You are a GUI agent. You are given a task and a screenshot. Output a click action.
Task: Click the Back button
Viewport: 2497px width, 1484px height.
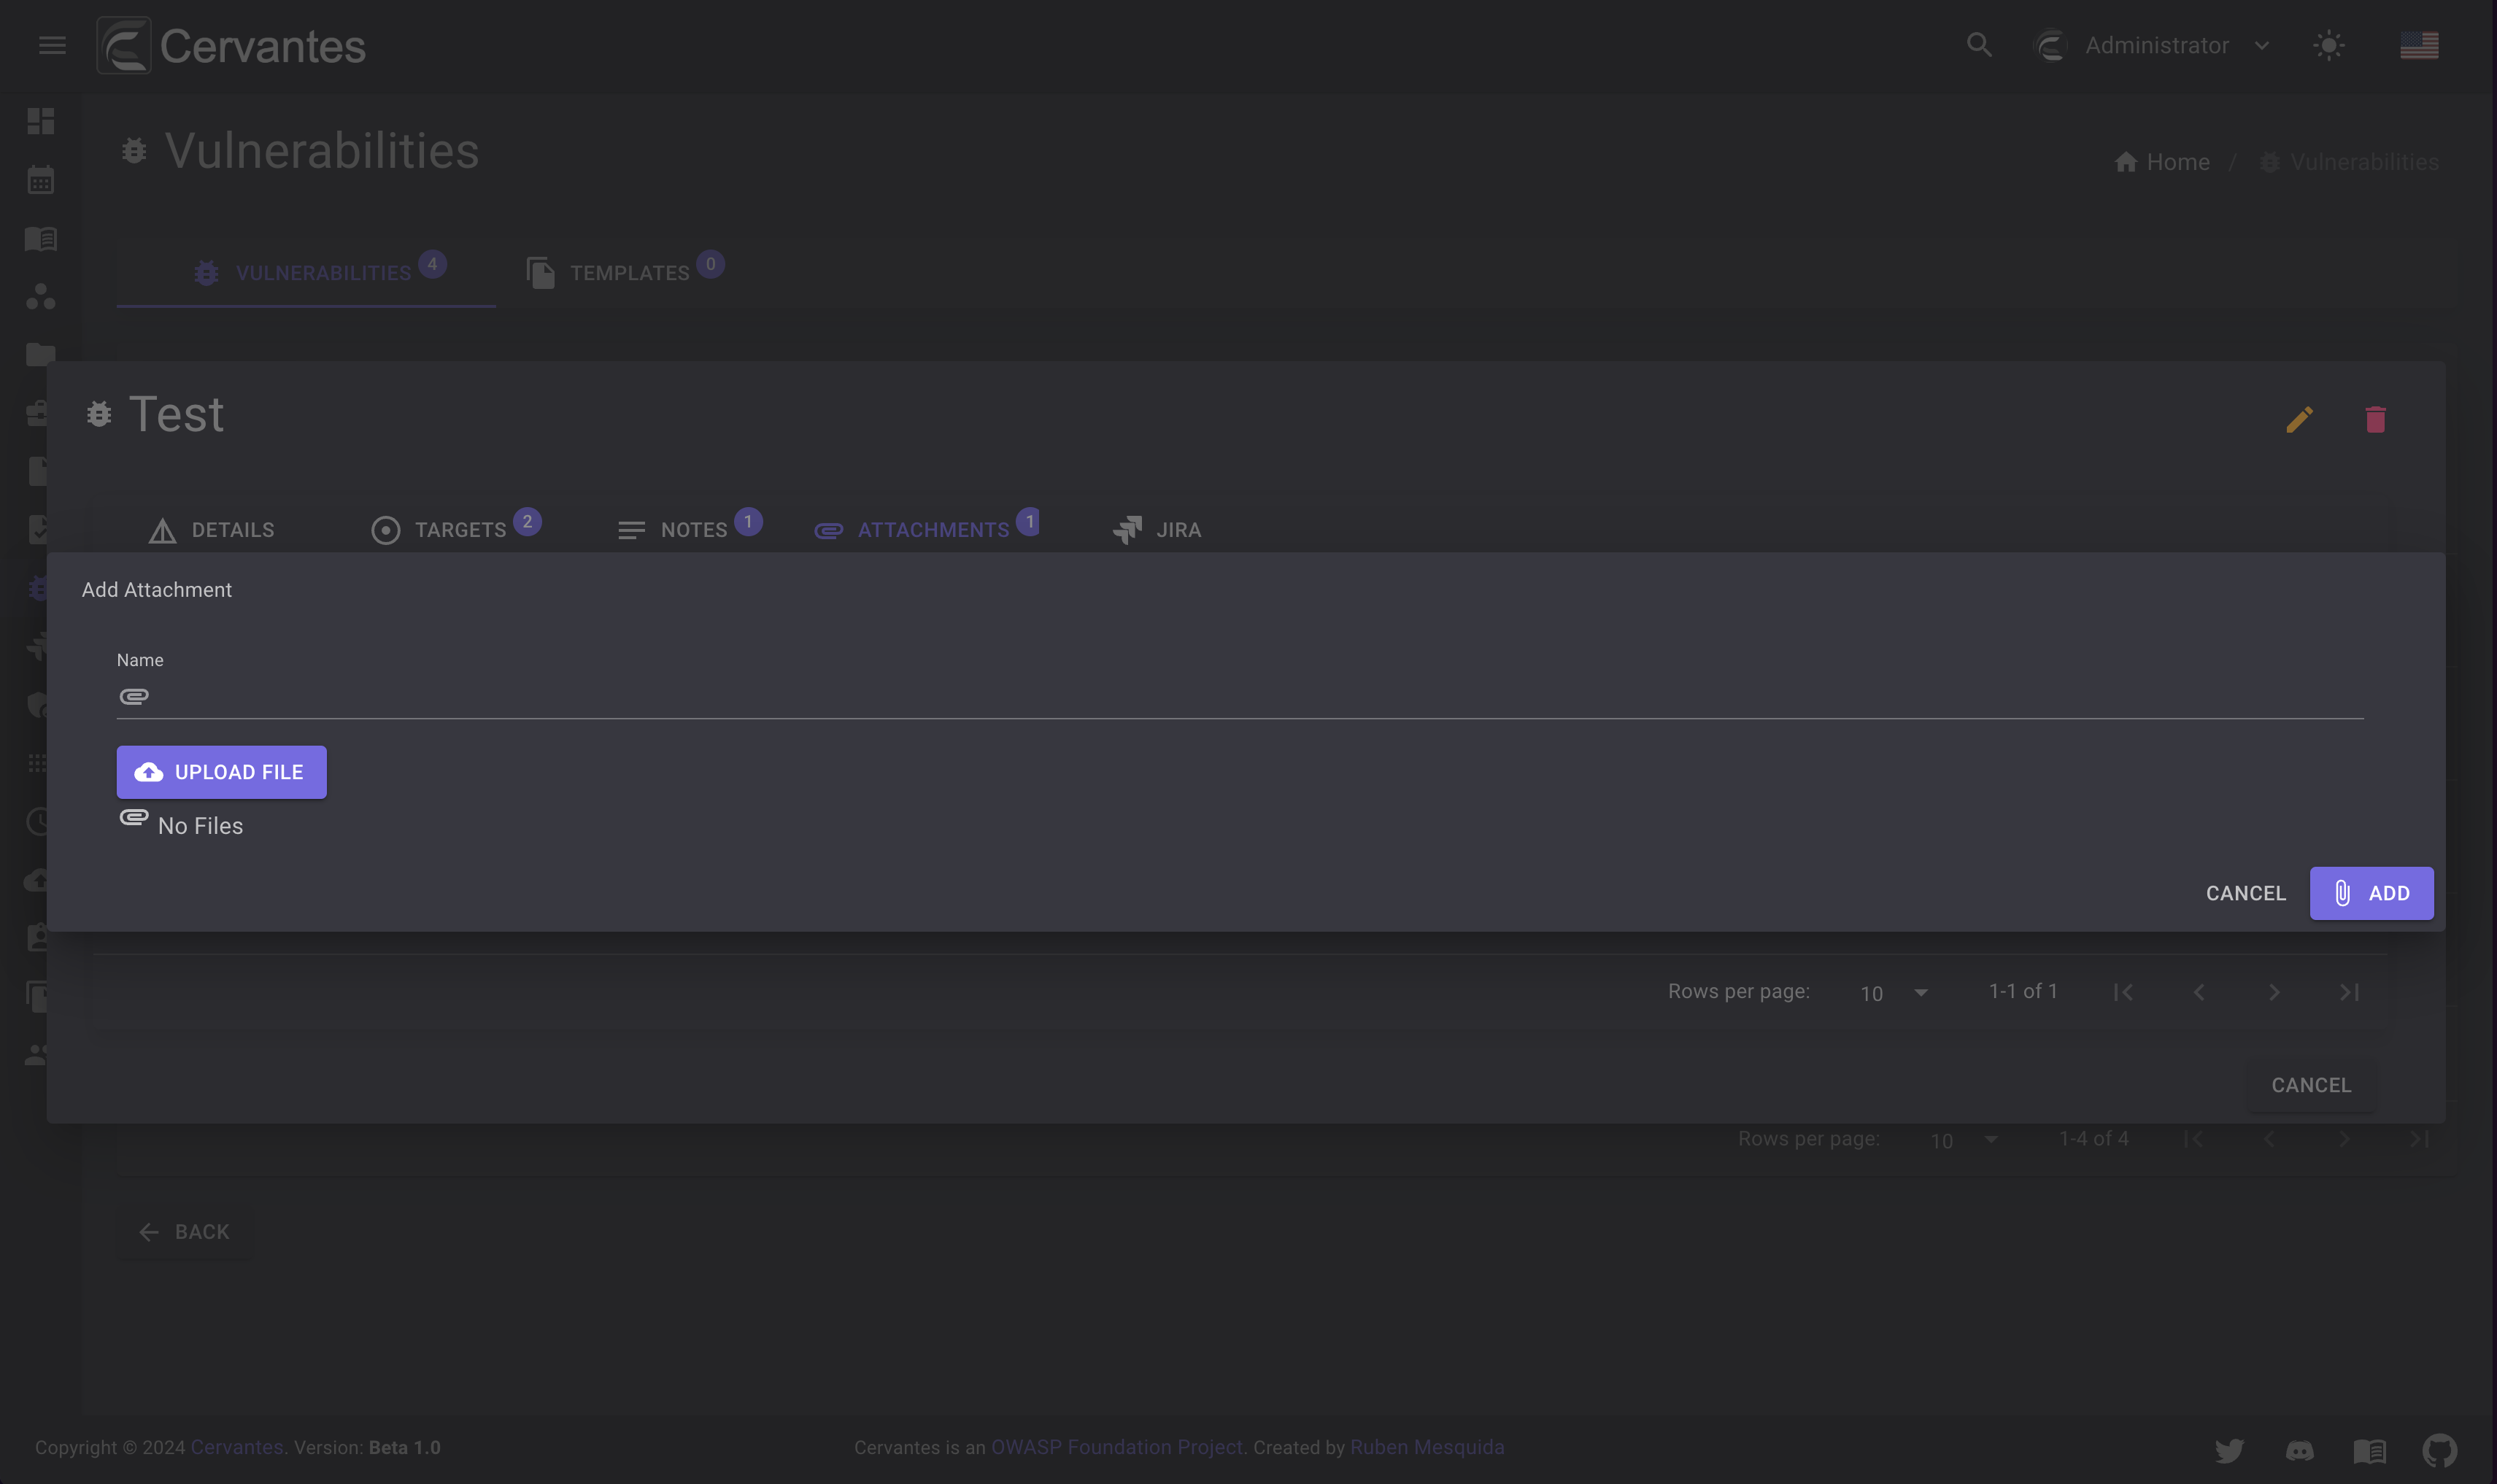tap(185, 1232)
